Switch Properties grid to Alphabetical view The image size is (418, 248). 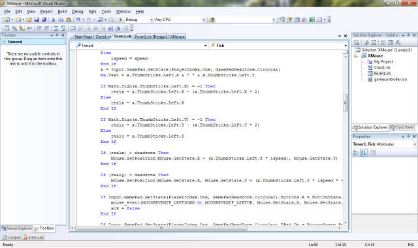pyautogui.click(x=364, y=153)
